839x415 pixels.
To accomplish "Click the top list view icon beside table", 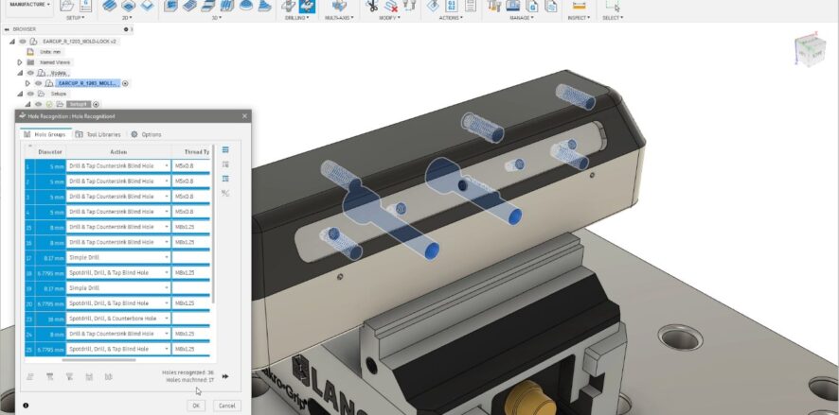I will coord(225,149).
